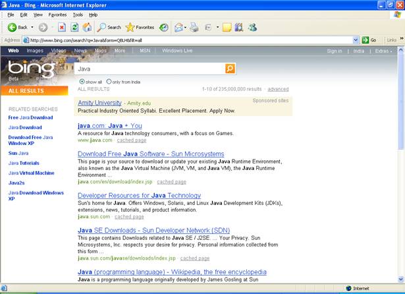Viewport: 405px width, 294px height.
Task: Click the status bar page icon
Action: (x=3, y=288)
